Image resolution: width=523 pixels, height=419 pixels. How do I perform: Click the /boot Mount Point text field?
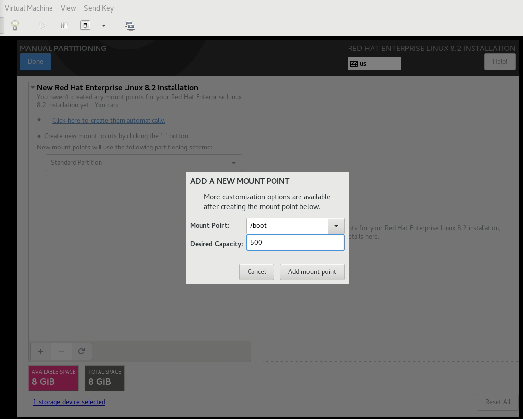pos(287,226)
